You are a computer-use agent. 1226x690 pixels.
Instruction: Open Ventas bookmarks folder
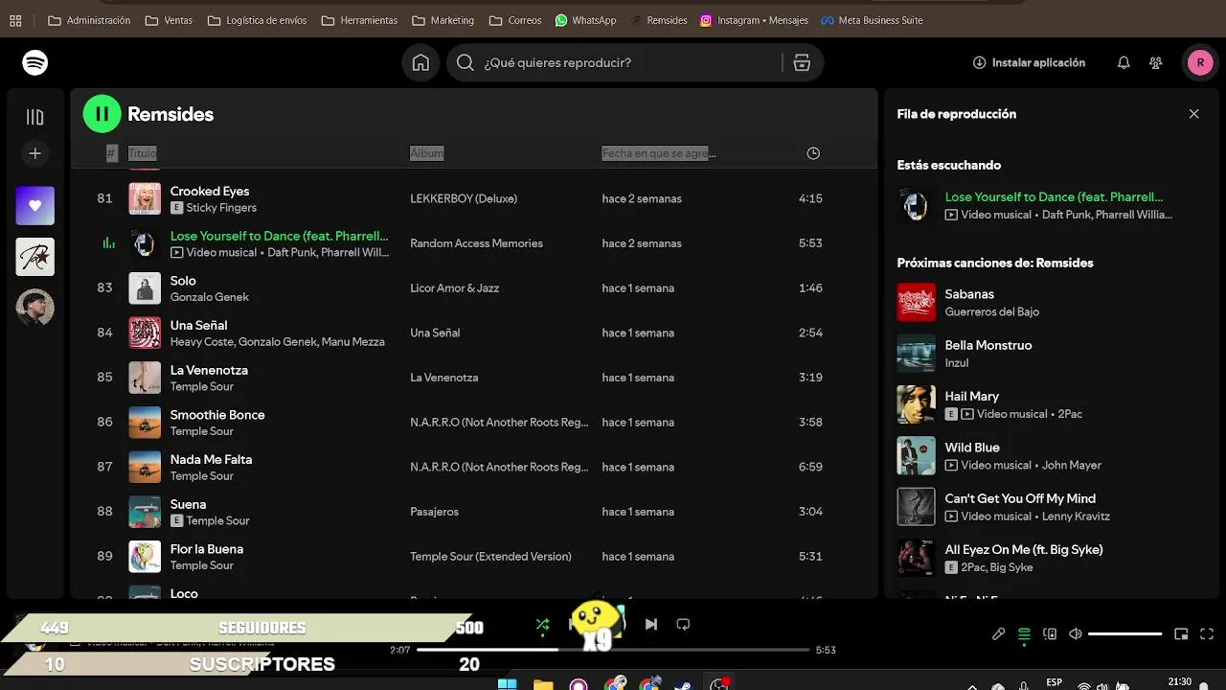point(169,20)
